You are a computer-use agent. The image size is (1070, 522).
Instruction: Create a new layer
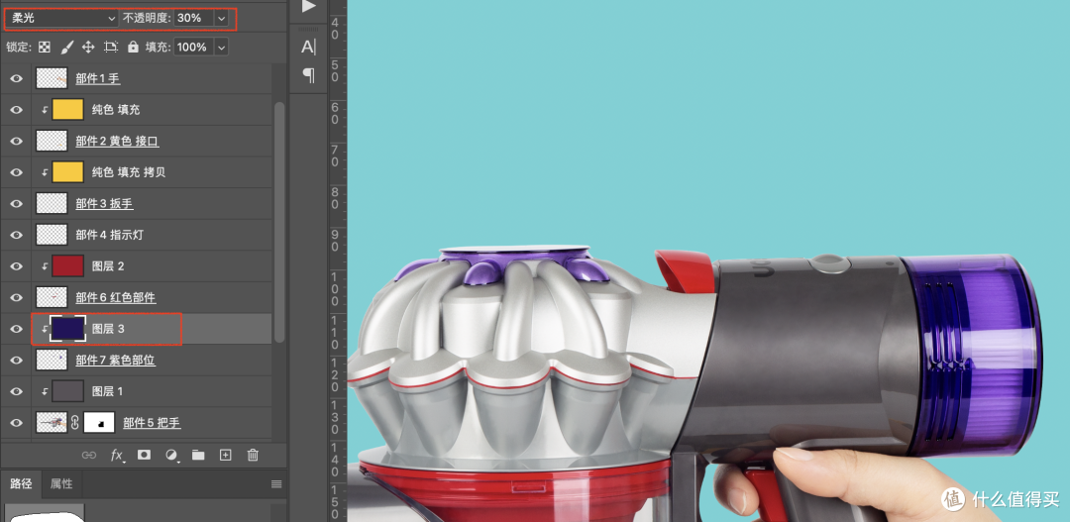[226, 455]
